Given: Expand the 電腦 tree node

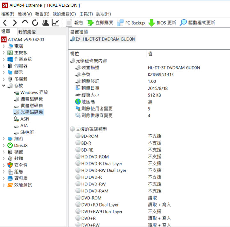Looking at the screenshot, I should (x=4, y=46).
